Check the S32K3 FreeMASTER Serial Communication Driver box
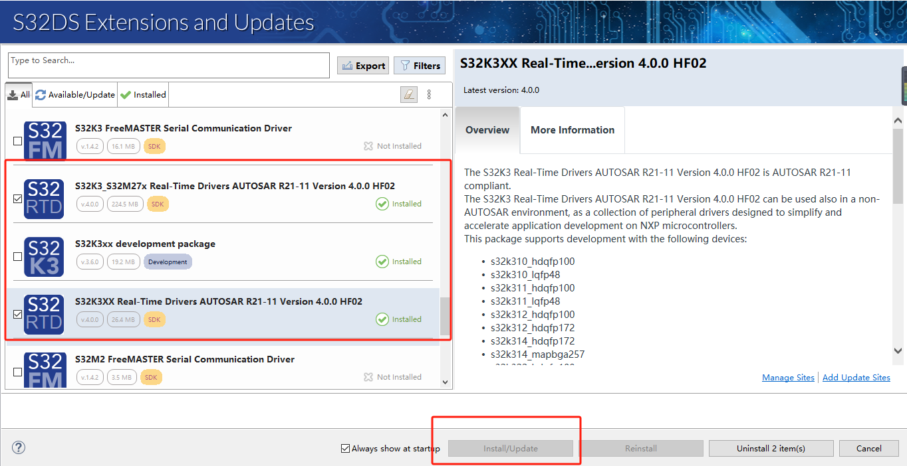The height and width of the screenshot is (466, 907). pos(17,141)
